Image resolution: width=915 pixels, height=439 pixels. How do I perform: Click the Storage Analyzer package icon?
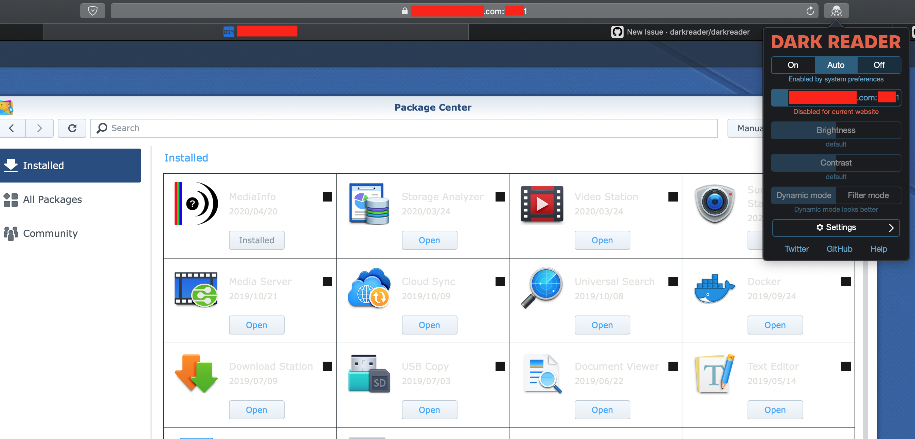[x=369, y=203]
